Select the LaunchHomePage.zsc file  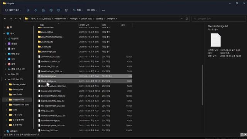[x=85, y=120]
